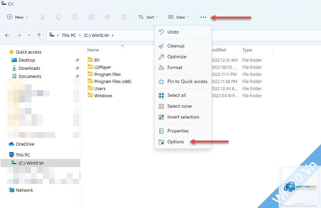Click the Copy icon in toolbar

(59, 17)
